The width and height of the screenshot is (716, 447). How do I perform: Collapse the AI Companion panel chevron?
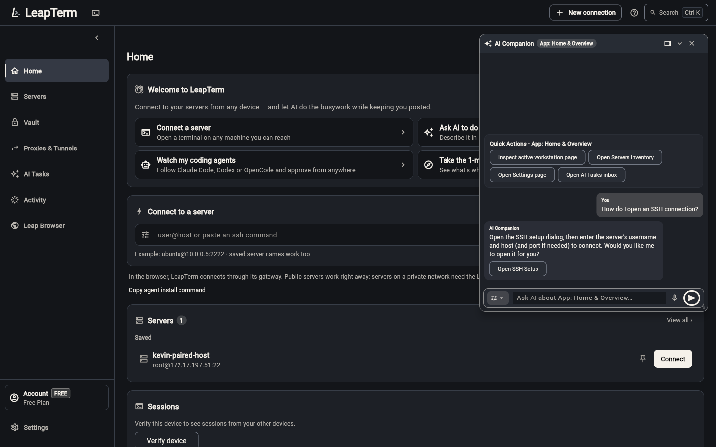click(680, 43)
